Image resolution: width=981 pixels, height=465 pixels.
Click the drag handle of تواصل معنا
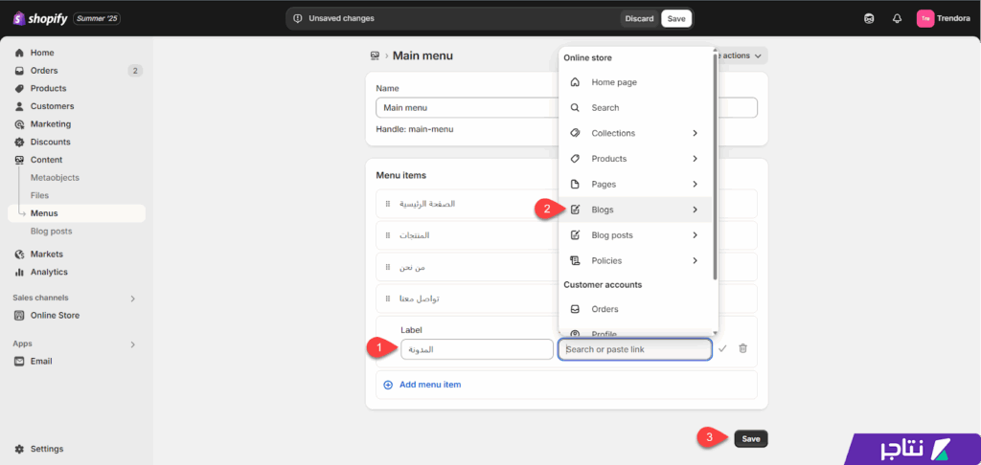pyautogui.click(x=388, y=299)
